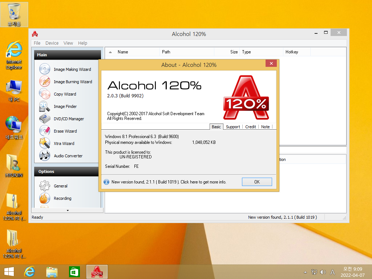Open General options gear icon
Screen dimensions: 372x279
(45, 186)
